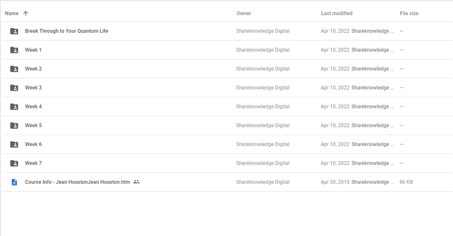The image size is (453, 236).
Task: Toggle sort direction arrow next to Name
Action: tap(26, 13)
